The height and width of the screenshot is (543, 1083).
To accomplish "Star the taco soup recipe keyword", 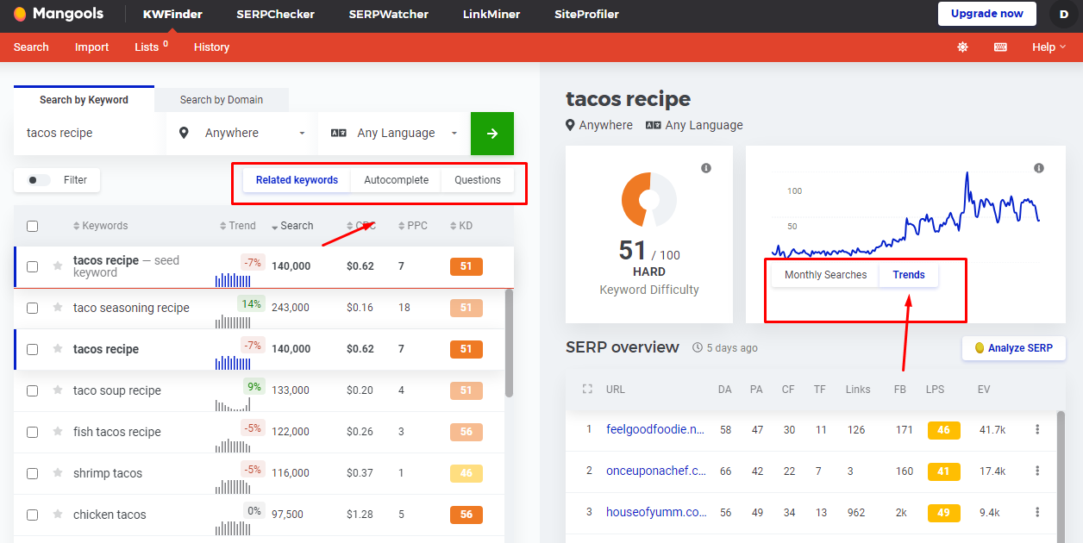I will (x=58, y=390).
